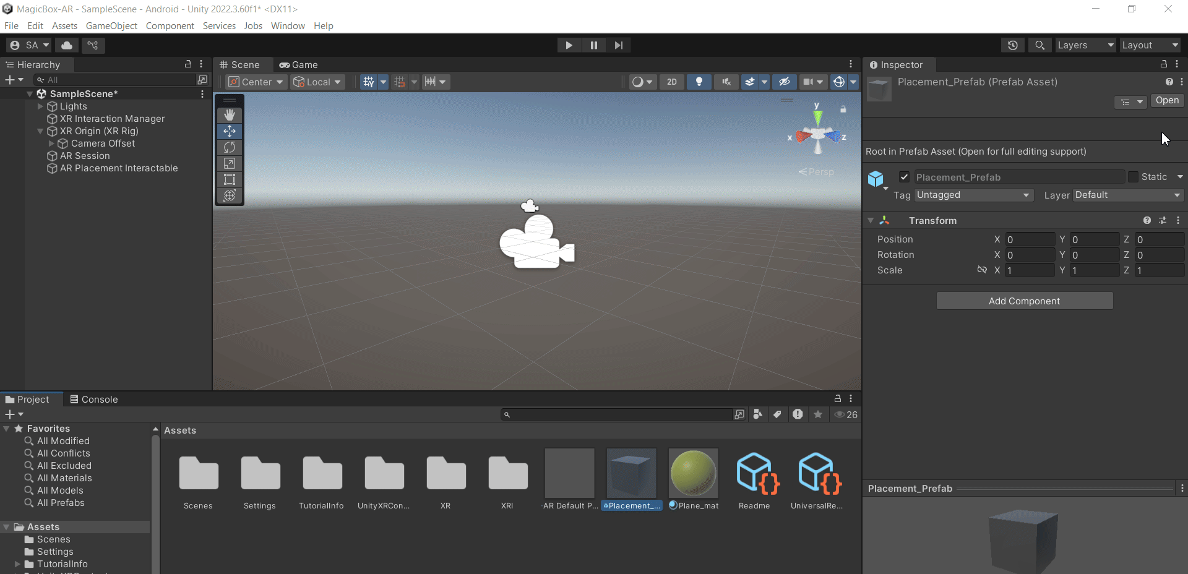Select the Transform tool at the toolbar bottom
The width and height of the screenshot is (1188, 574).
click(229, 196)
